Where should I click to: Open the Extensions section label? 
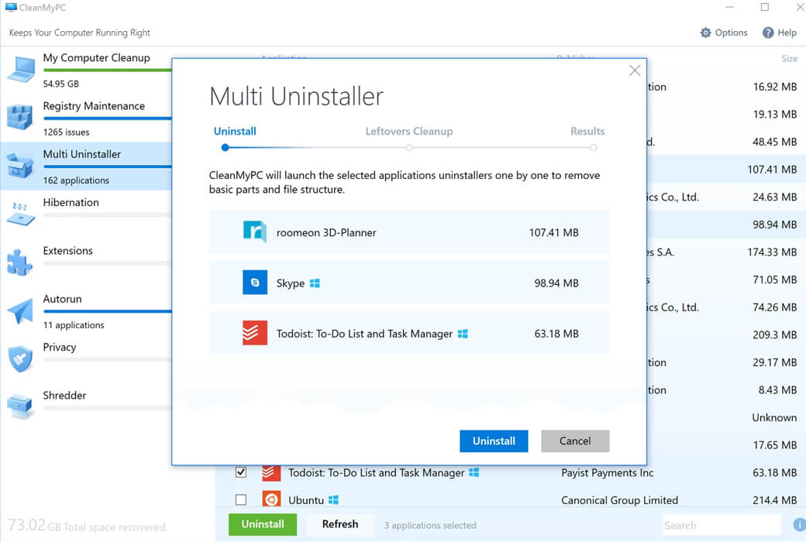click(68, 251)
